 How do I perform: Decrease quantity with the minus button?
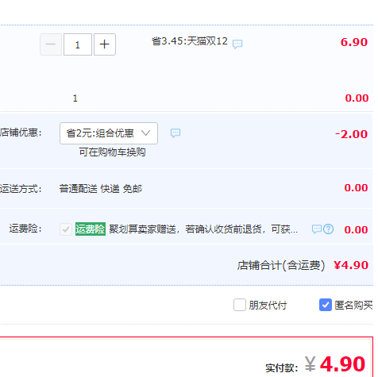click(x=51, y=44)
